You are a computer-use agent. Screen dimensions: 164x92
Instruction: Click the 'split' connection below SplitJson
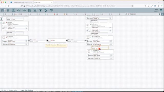click(15, 33)
